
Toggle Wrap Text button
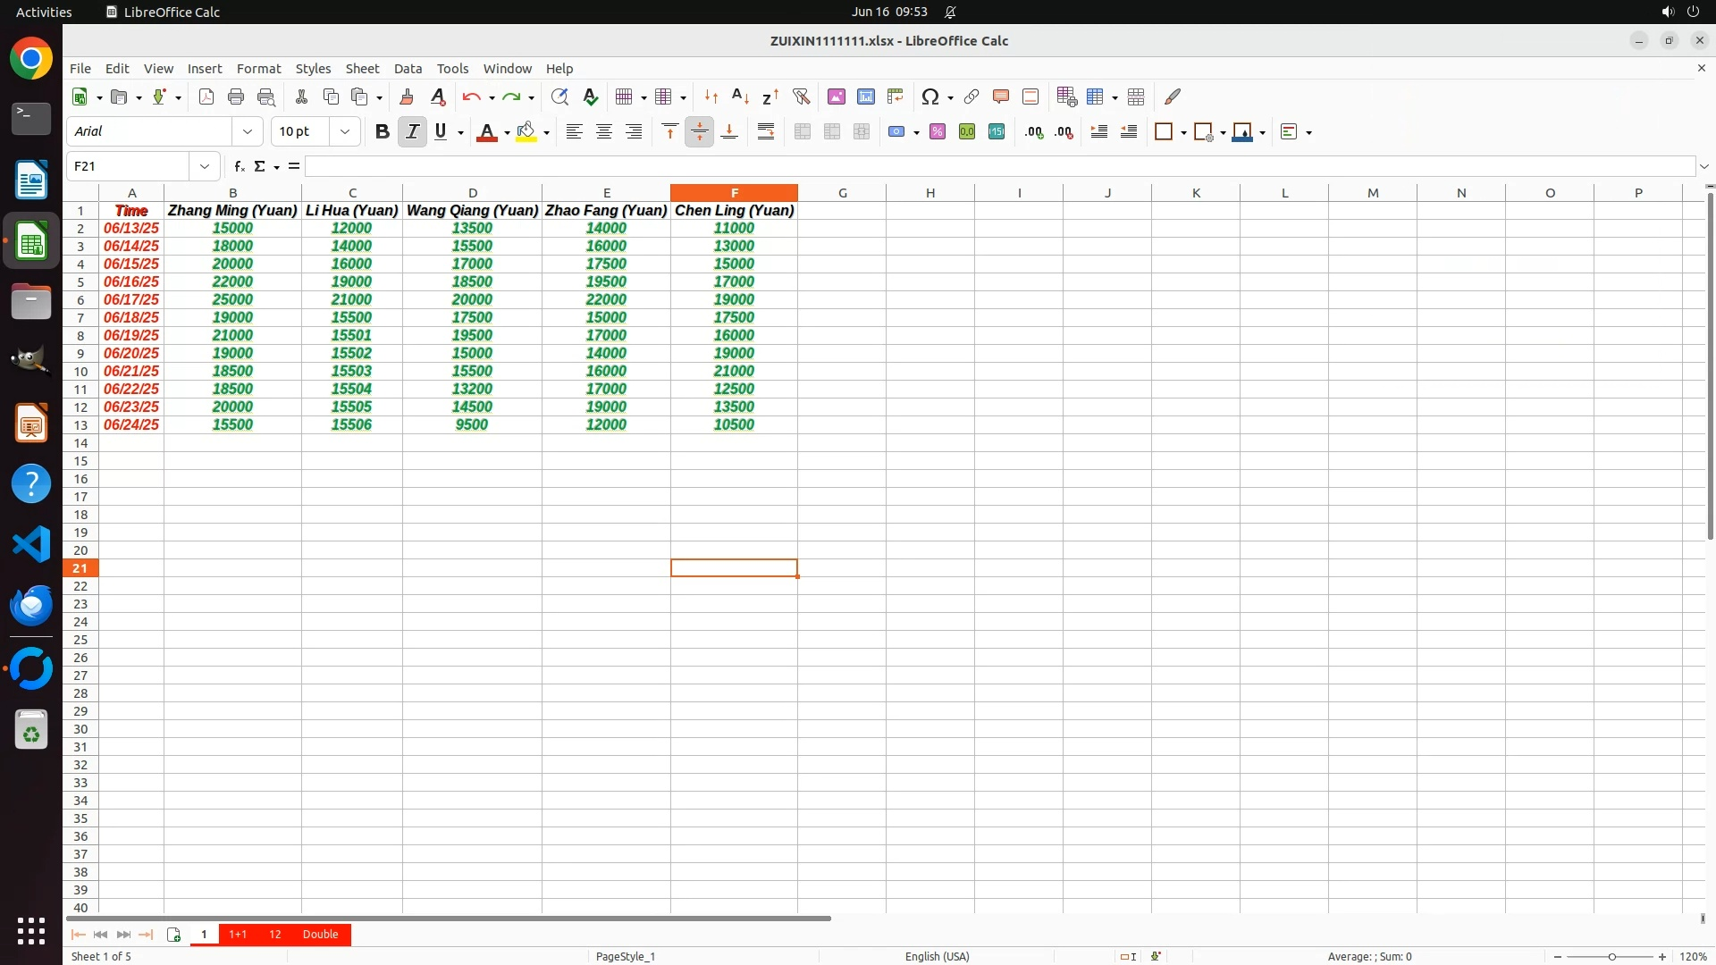pos(766,131)
